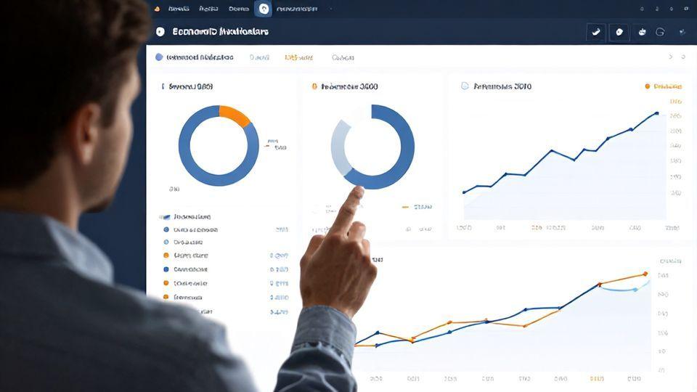Image resolution: width=697 pixels, height=392 pixels.
Task: Click the orange logo icon at top left
Action: pos(157,9)
